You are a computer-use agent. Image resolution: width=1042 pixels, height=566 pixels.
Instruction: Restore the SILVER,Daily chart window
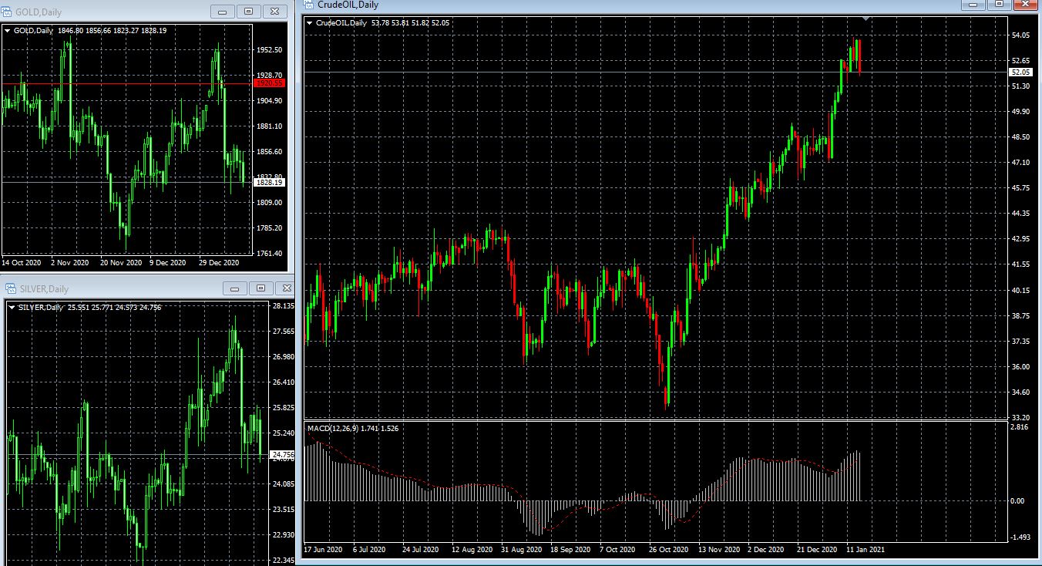(x=260, y=288)
